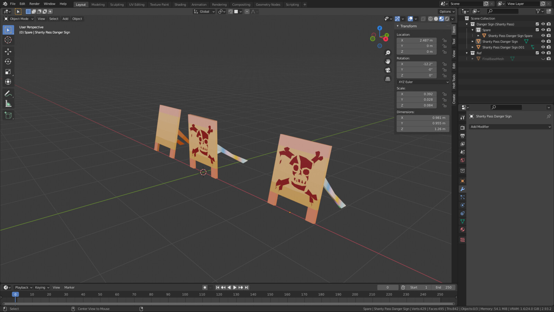Open Scene properties tab
The height and width of the screenshot is (312, 554).
pyautogui.click(x=462, y=152)
